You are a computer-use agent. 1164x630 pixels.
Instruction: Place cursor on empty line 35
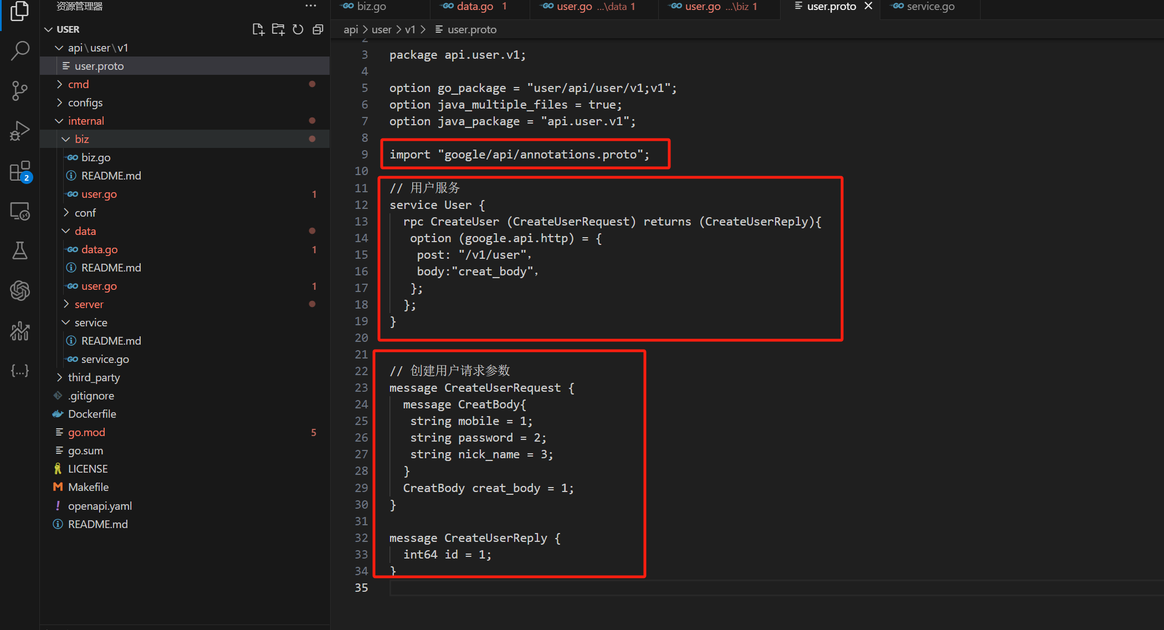point(776,588)
